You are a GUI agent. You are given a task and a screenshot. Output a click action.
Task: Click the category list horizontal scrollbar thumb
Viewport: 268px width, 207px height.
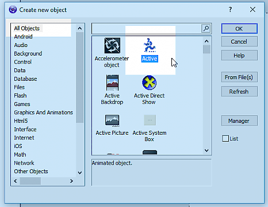coord(30,181)
